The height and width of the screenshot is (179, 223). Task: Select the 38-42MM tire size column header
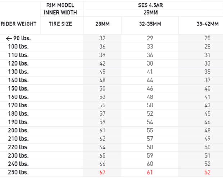click(207, 24)
